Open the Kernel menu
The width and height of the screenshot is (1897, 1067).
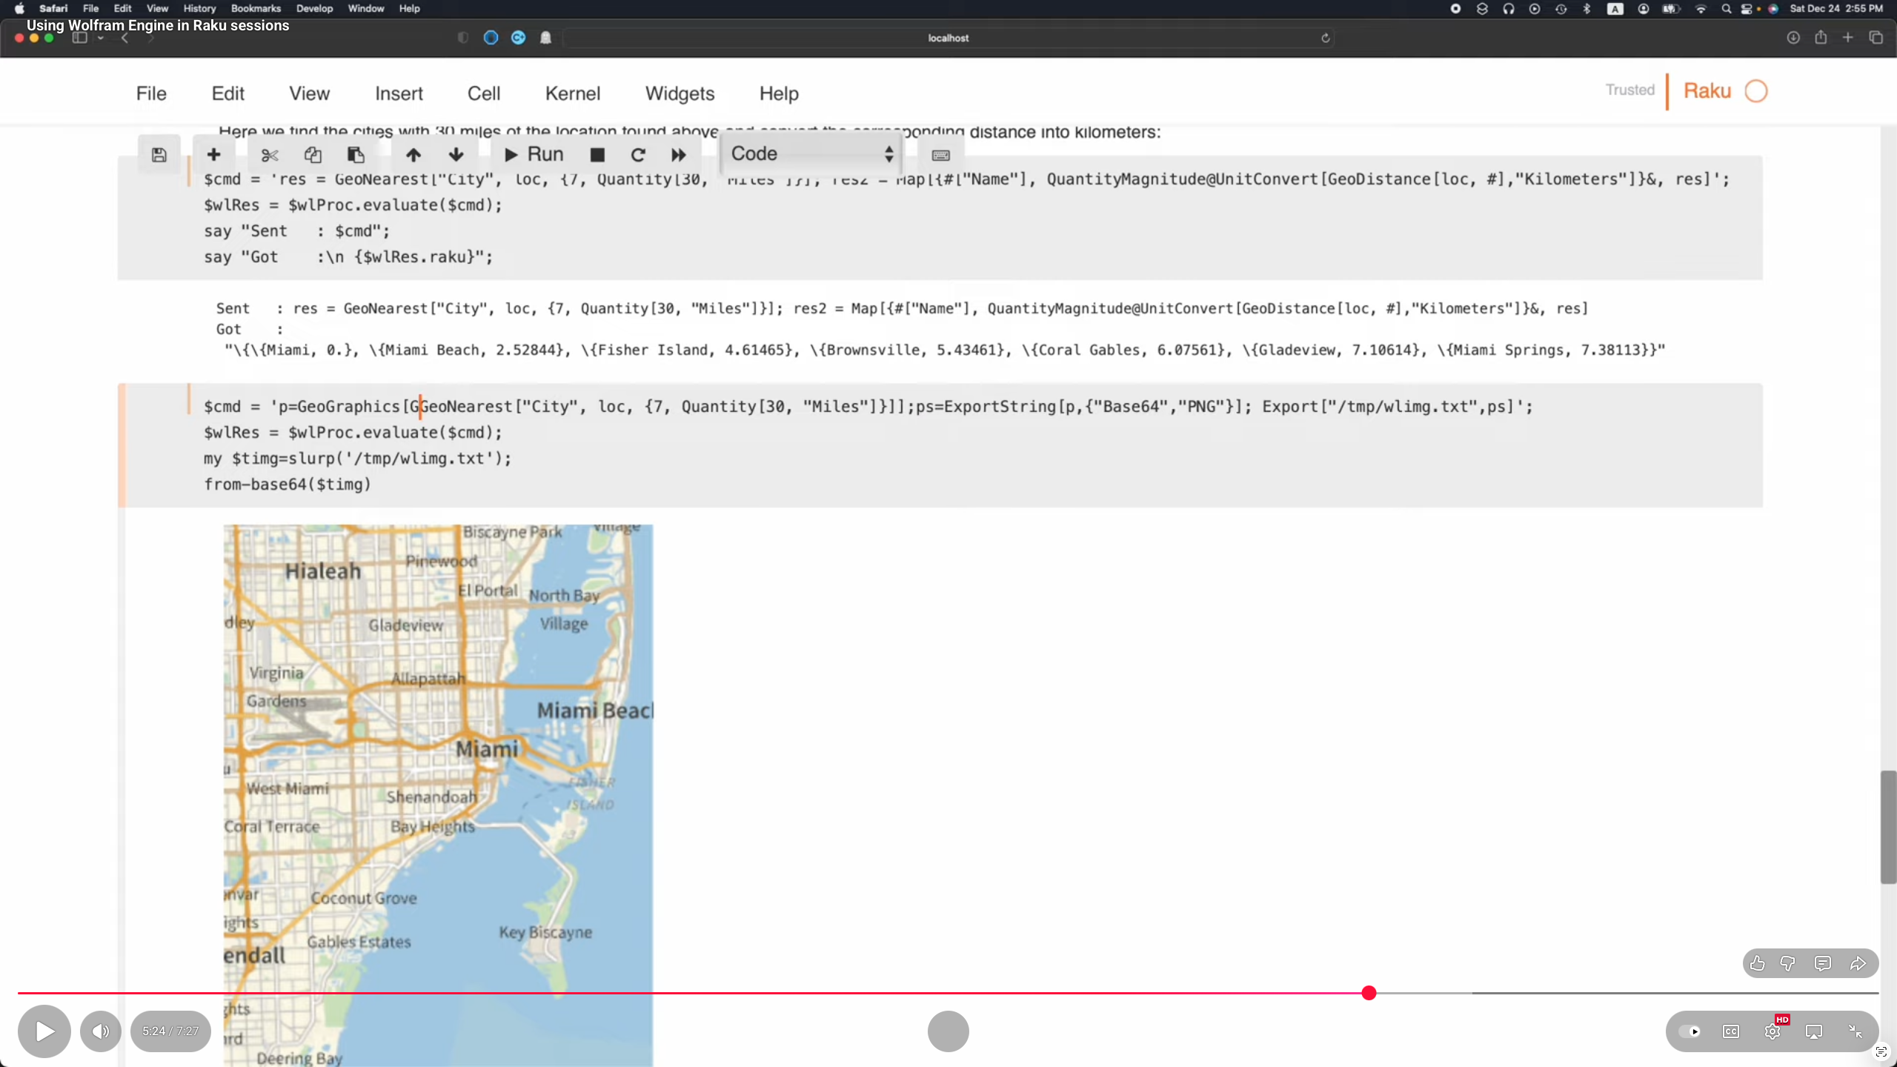(572, 93)
